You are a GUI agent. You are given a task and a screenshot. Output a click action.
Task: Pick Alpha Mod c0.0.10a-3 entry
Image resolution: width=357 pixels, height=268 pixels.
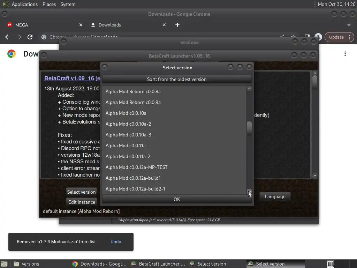tap(174, 135)
